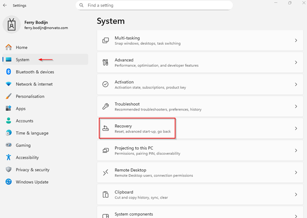
Task: Click the Troubleshoot wrench icon
Action: 106,106
